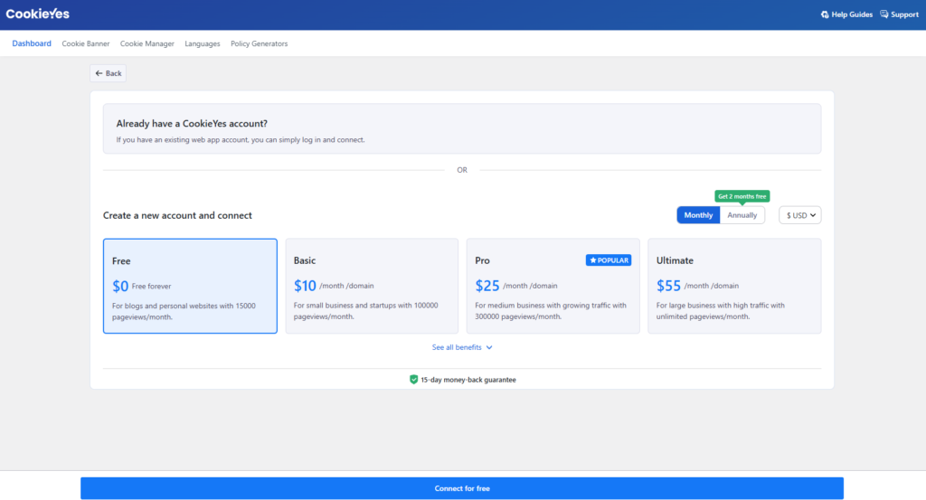Screen dimensions: 926x500
Task: Open the Help Guides link
Action: (846, 14)
